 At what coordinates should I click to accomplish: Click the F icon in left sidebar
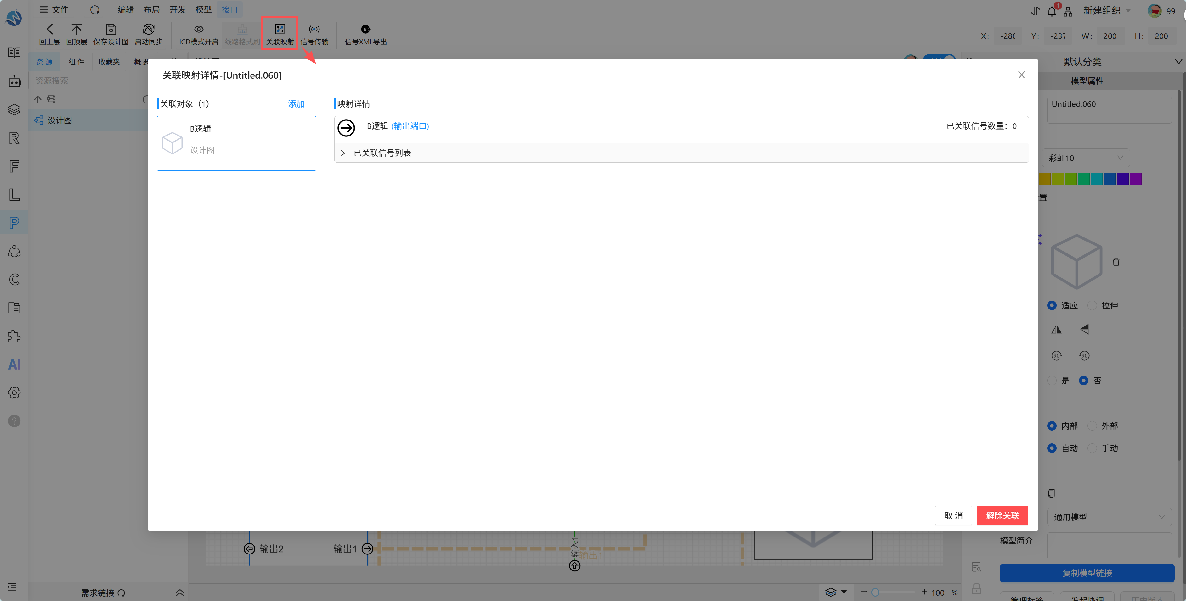pos(14,166)
